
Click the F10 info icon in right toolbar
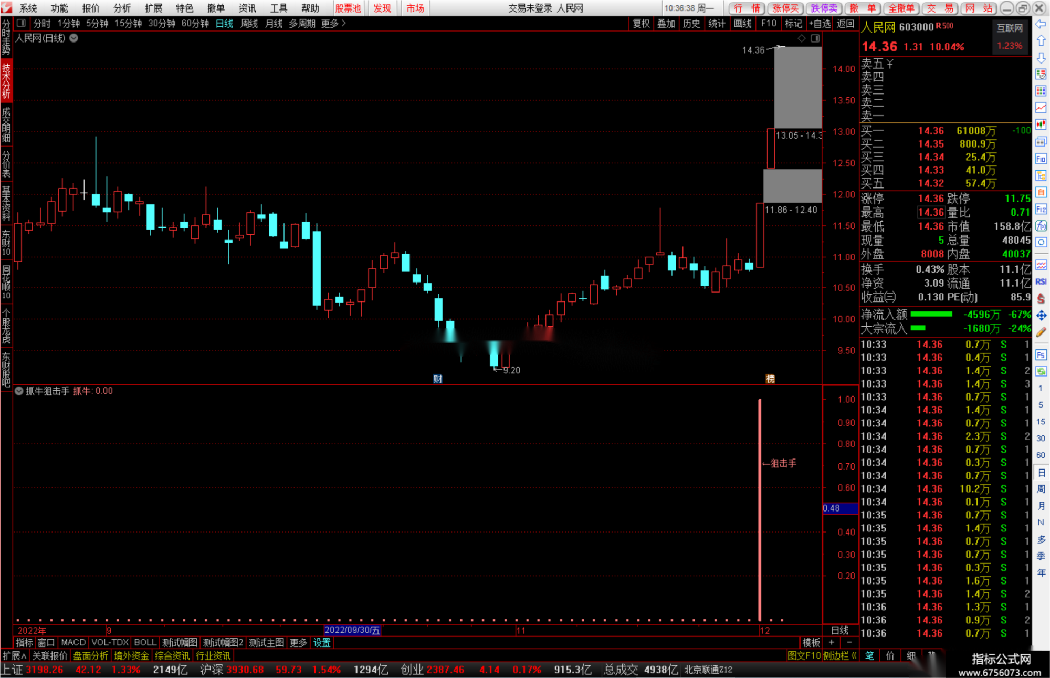tap(1041, 159)
